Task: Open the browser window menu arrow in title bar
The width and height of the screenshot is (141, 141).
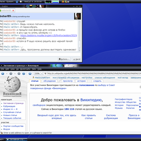Action: point(1,66)
